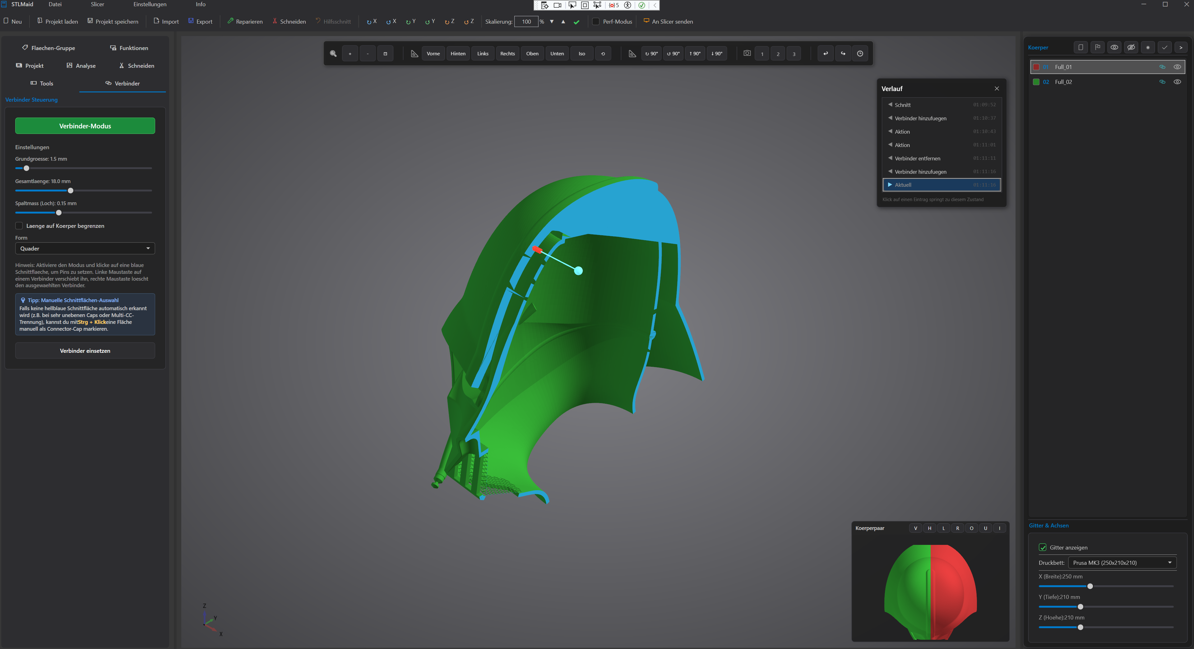Redo the action in the viewport toolbar

click(x=843, y=54)
